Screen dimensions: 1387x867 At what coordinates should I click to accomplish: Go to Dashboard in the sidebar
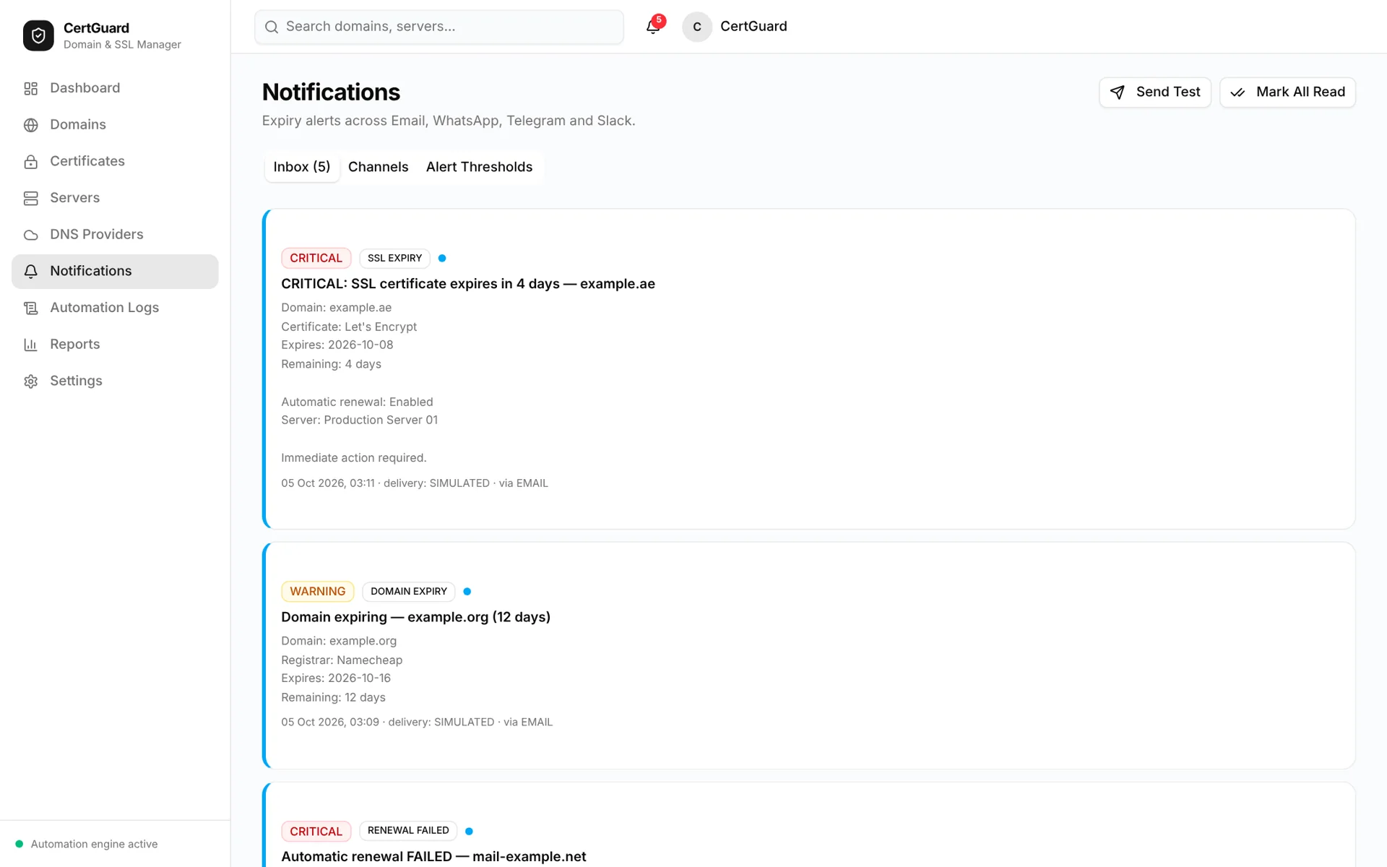[x=115, y=88]
